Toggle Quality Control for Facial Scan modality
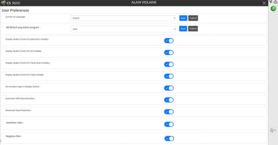 click(169, 64)
